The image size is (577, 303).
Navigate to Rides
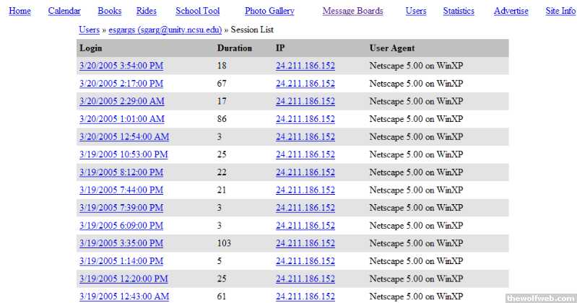coord(146,11)
